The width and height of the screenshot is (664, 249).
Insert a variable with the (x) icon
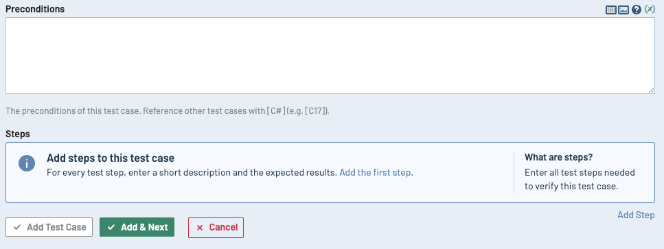(x=650, y=10)
